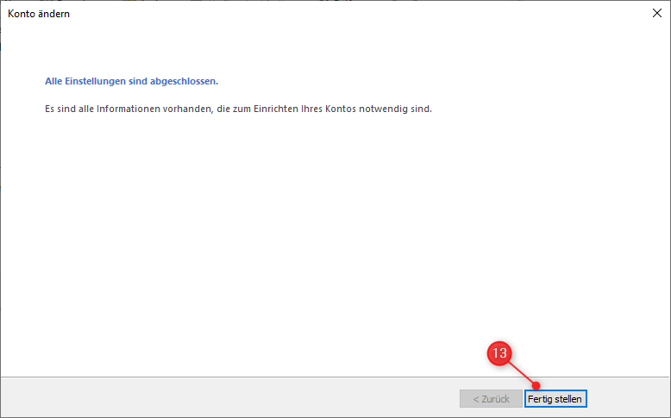Click the footer area right of Fertig stellen
Screen dimensions: 671x418
point(628,398)
